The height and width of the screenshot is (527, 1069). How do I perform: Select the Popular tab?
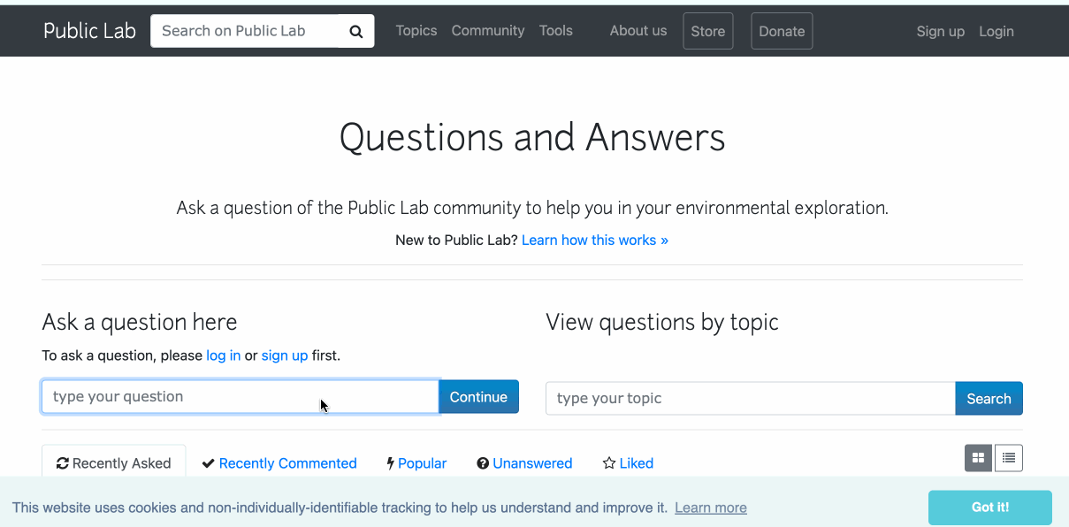point(422,462)
